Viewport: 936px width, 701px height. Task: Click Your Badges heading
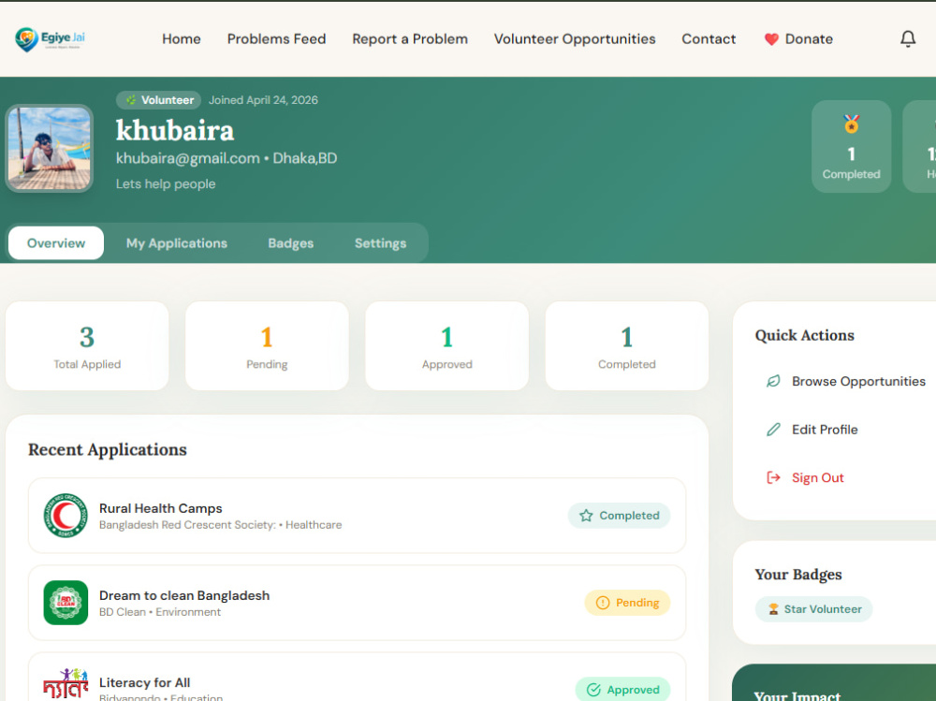[798, 575]
